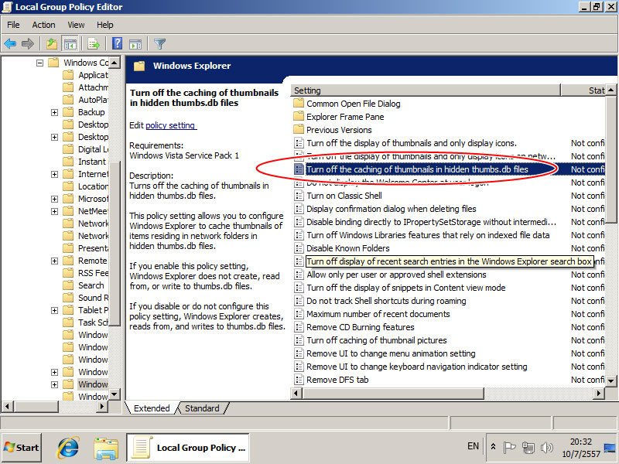The image size is (619, 464).
Task: Expand the Microsoft tree node
Action: click(x=54, y=200)
